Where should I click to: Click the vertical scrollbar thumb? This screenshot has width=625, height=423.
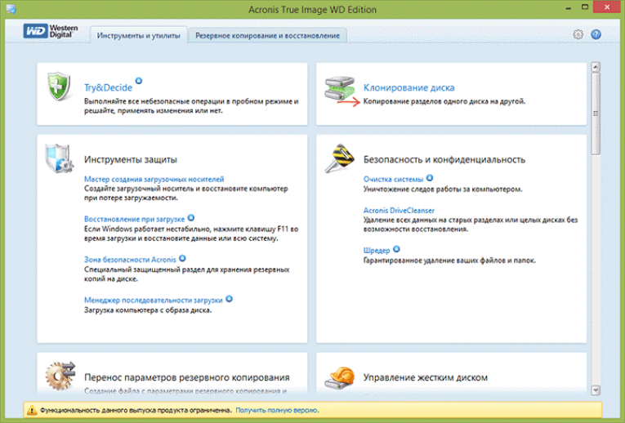[x=596, y=114]
